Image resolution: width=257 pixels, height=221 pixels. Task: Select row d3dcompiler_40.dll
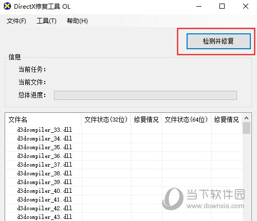124,191
